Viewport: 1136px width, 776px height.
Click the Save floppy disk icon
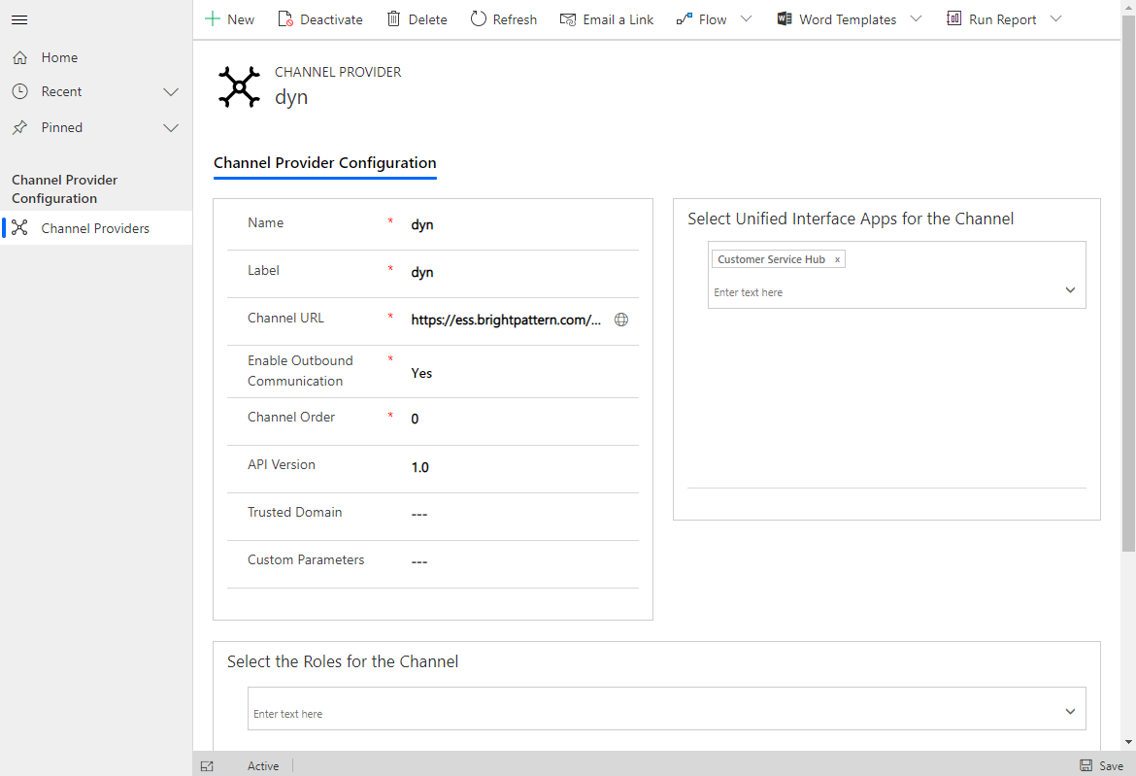coord(1086,766)
